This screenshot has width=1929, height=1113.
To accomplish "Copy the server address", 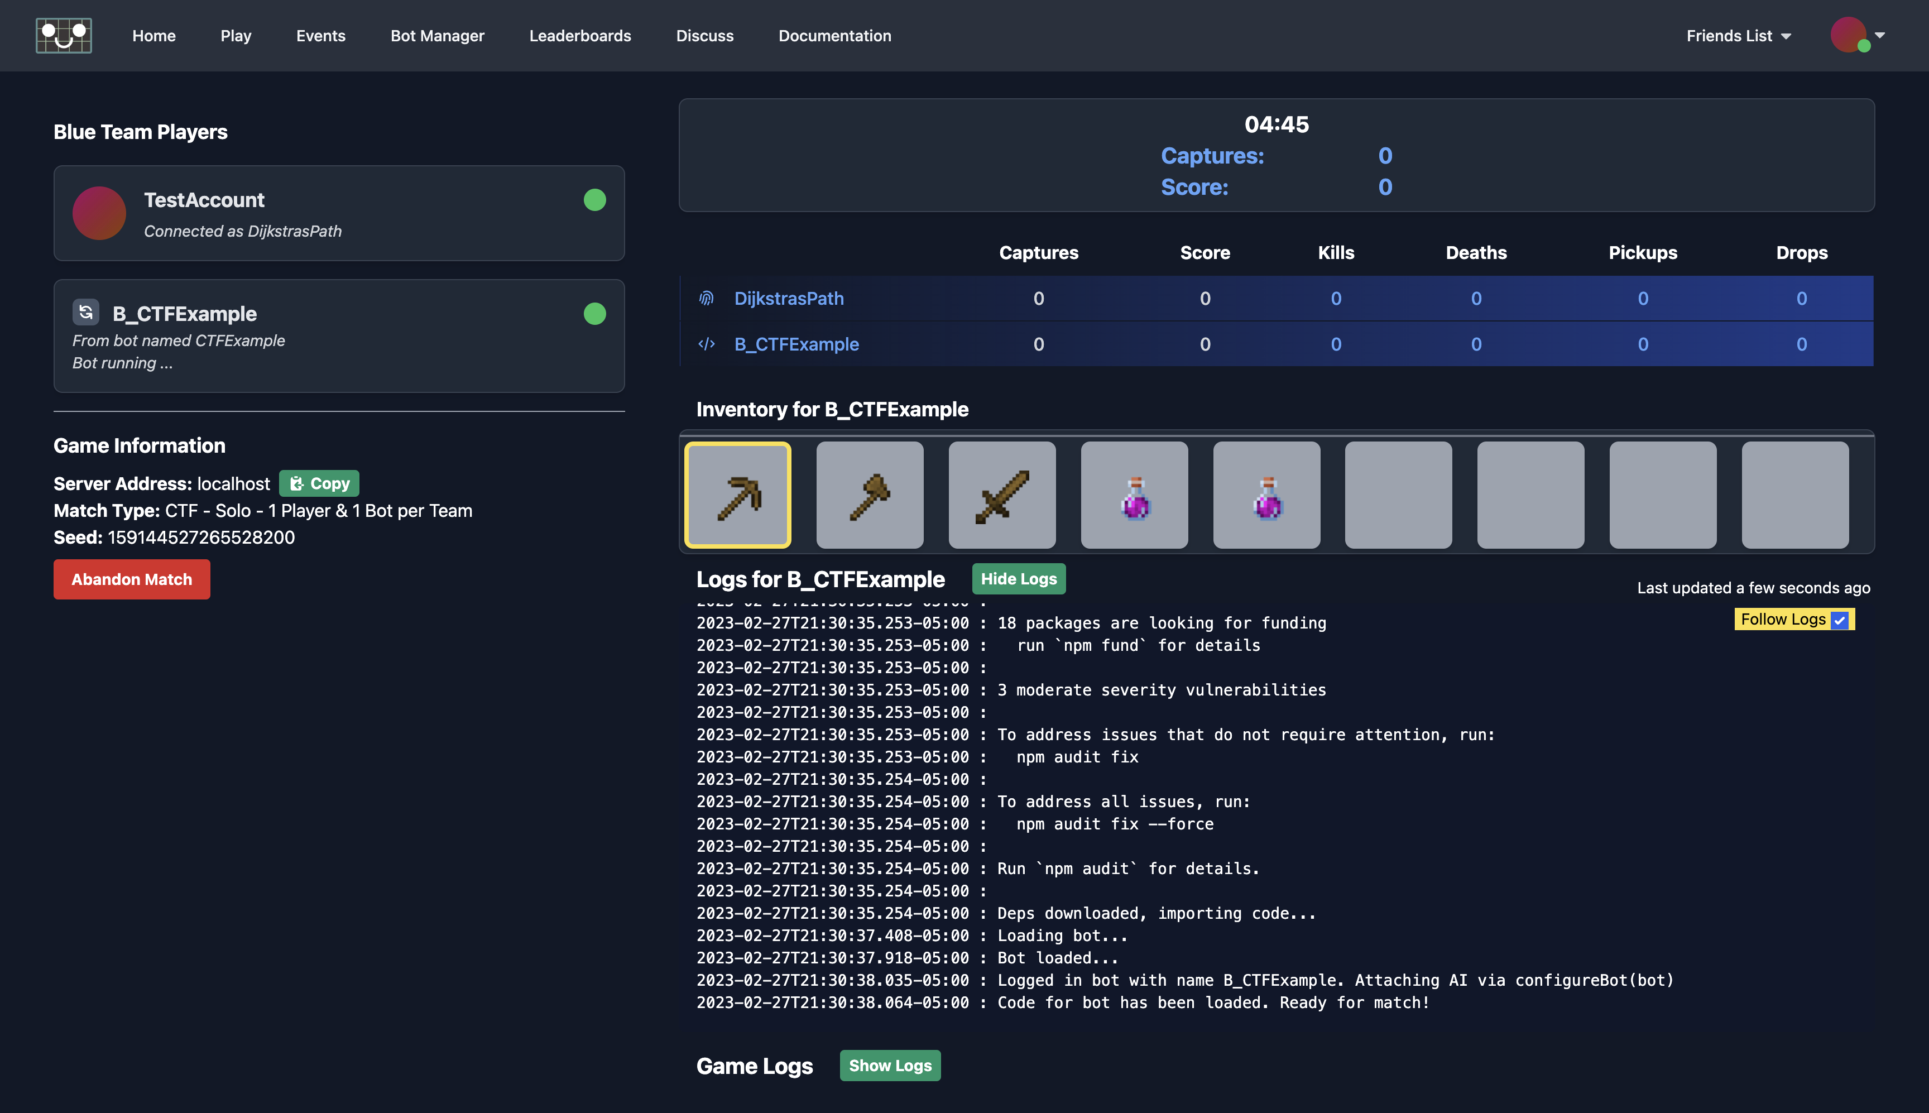I will (319, 483).
